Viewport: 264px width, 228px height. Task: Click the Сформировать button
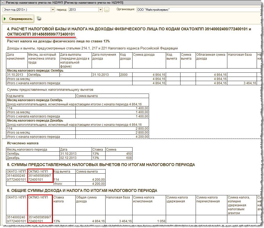(18, 19)
